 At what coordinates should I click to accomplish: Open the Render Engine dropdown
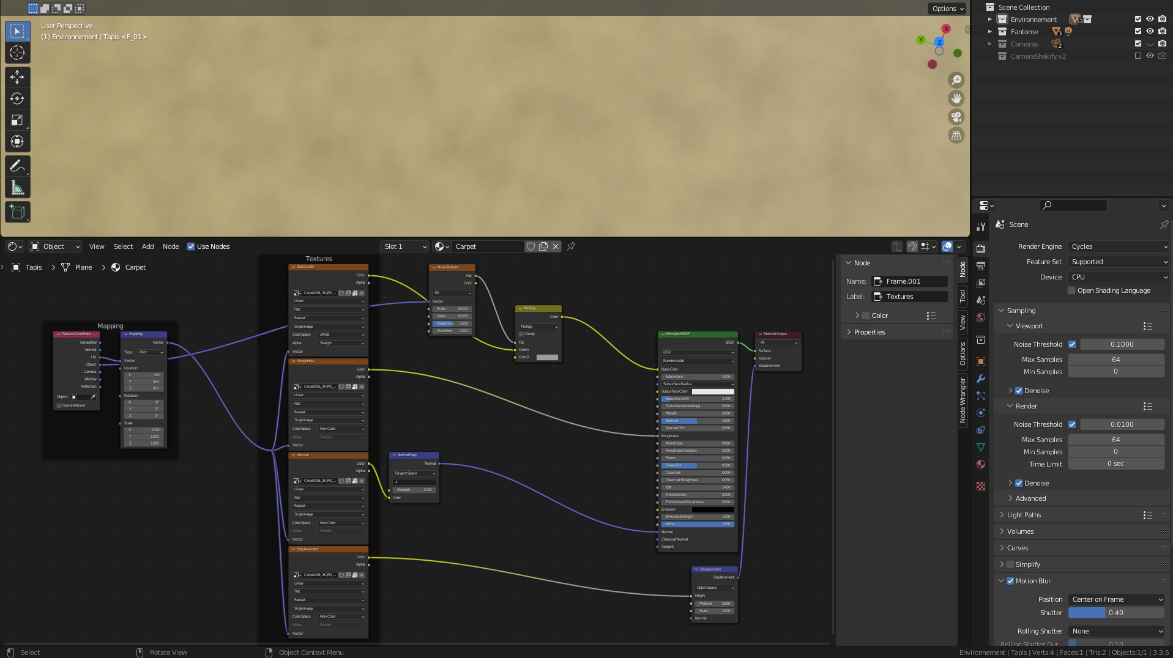1118,246
